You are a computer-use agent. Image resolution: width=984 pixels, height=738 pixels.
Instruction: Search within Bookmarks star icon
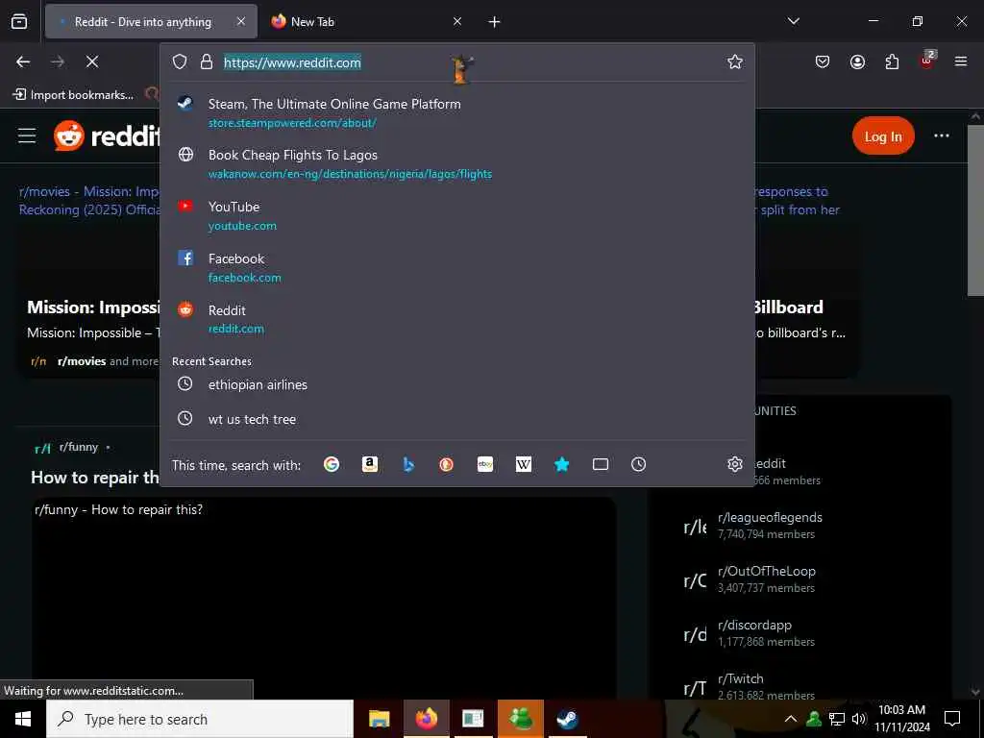561,464
